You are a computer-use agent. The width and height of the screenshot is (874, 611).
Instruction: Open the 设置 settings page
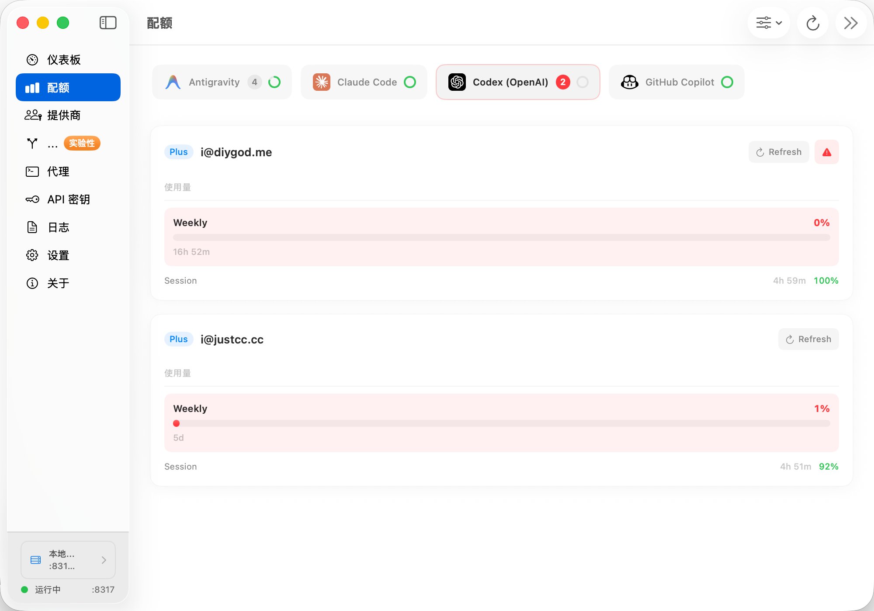(58, 255)
